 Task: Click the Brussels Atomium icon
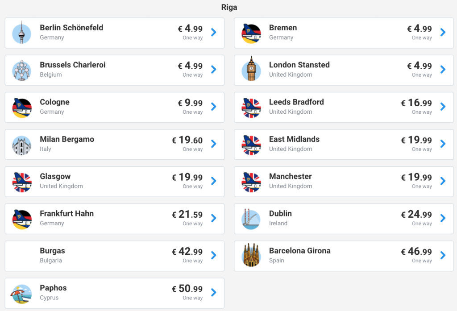pyautogui.click(x=21, y=70)
